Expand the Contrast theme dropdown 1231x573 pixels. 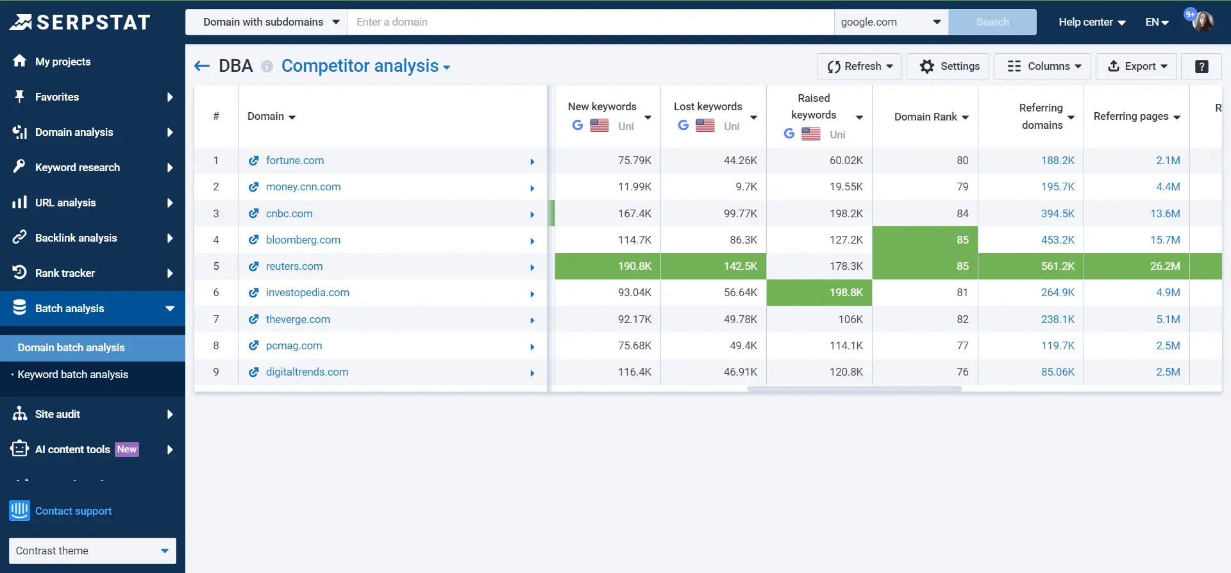[x=92, y=551]
